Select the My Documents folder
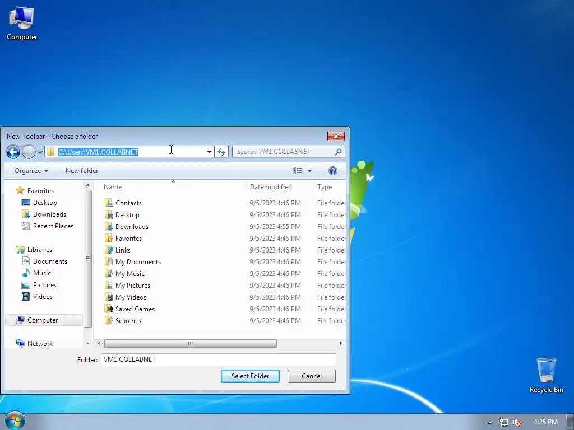Image resolution: width=574 pixels, height=430 pixels. coord(133,262)
